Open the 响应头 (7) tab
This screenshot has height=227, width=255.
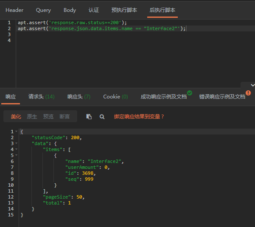[79, 97]
